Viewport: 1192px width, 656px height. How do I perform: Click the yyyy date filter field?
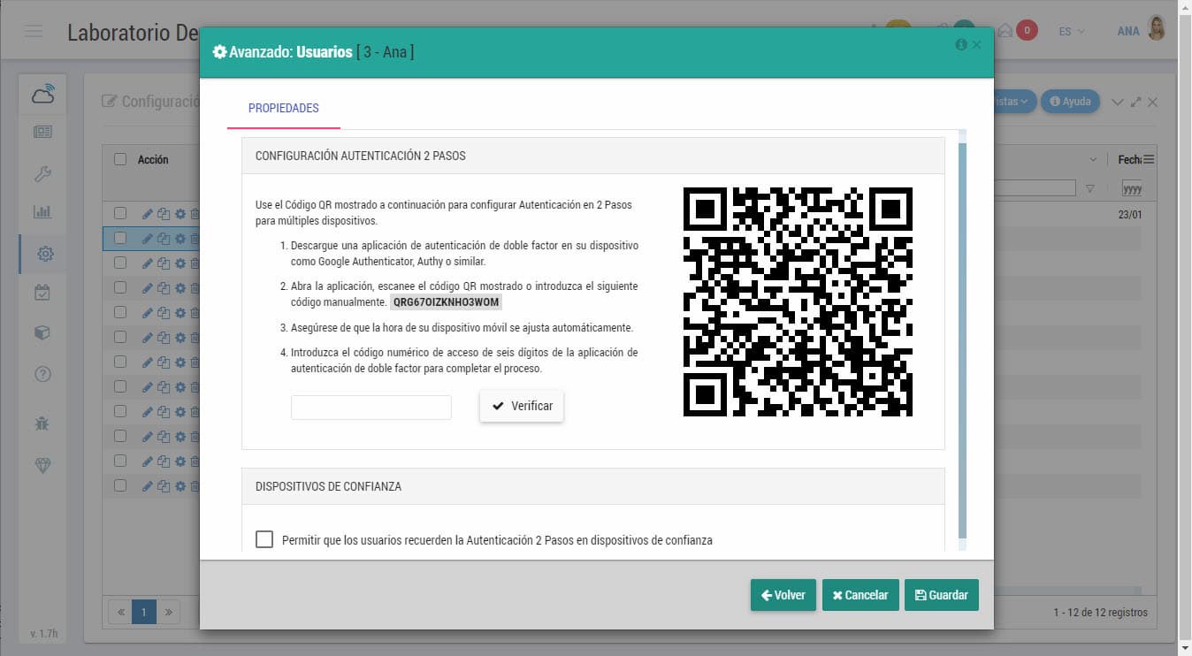(x=1133, y=188)
